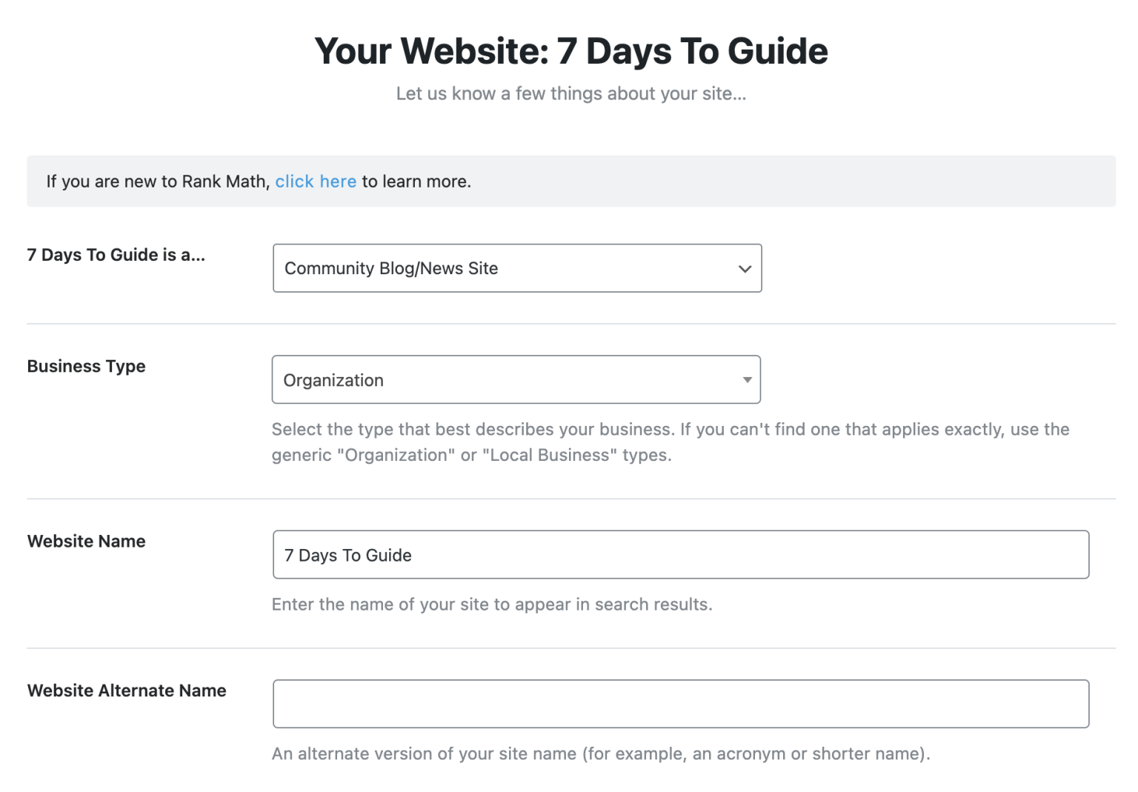Click the 'to learn more.' text in the notice
This screenshot has width=1138, height=792.
pyautogui.click(x=416, y=182)
